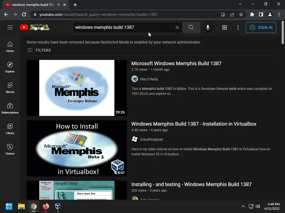Open VirtualBox from the taskbar
The width and height of the screenshot is (285, 213).
pos(58,206)
